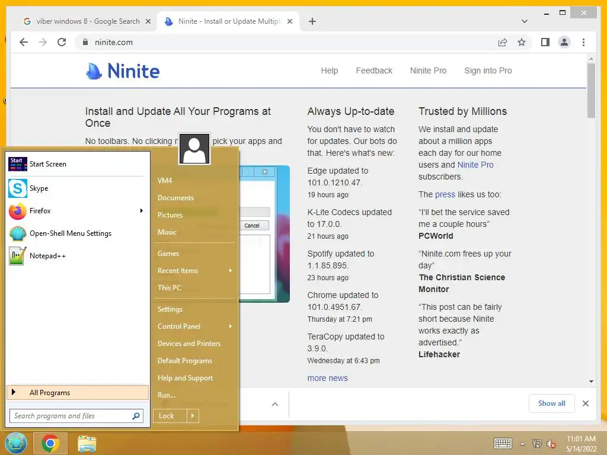Click the user account picture

194,149
